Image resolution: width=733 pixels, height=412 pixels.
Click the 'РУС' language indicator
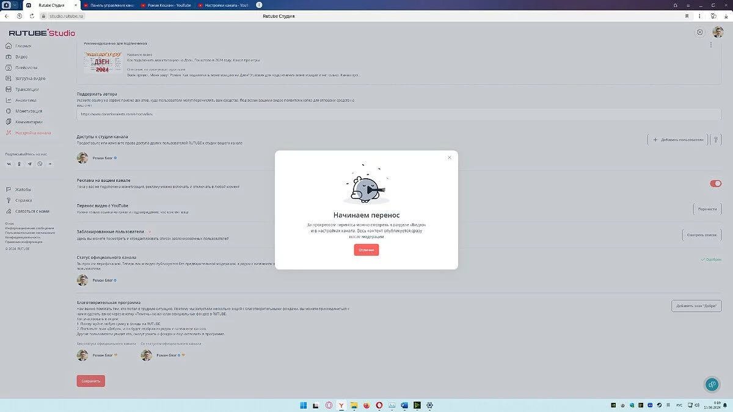click(680, 405)
